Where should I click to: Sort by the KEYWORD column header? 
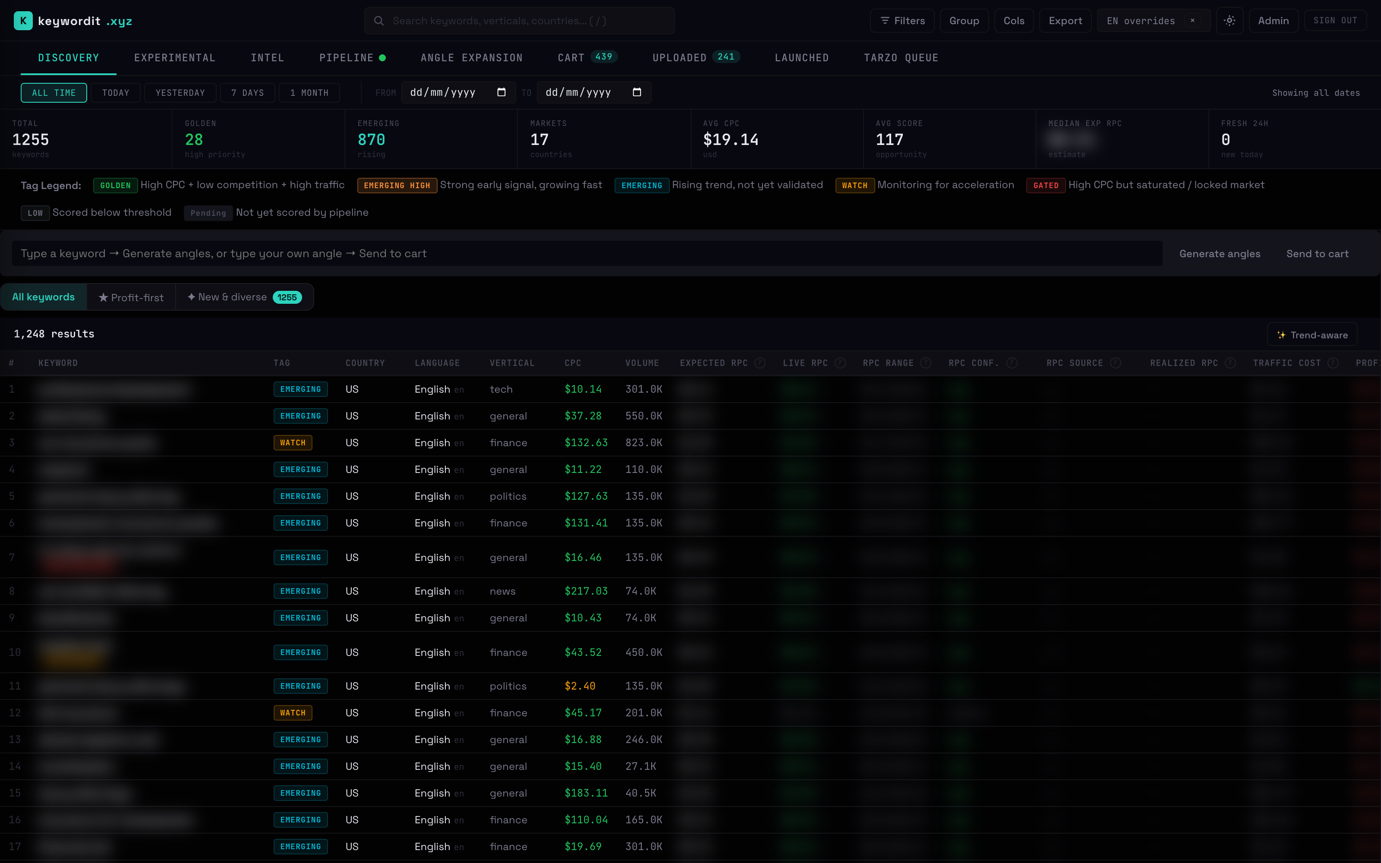coord(58,363)
